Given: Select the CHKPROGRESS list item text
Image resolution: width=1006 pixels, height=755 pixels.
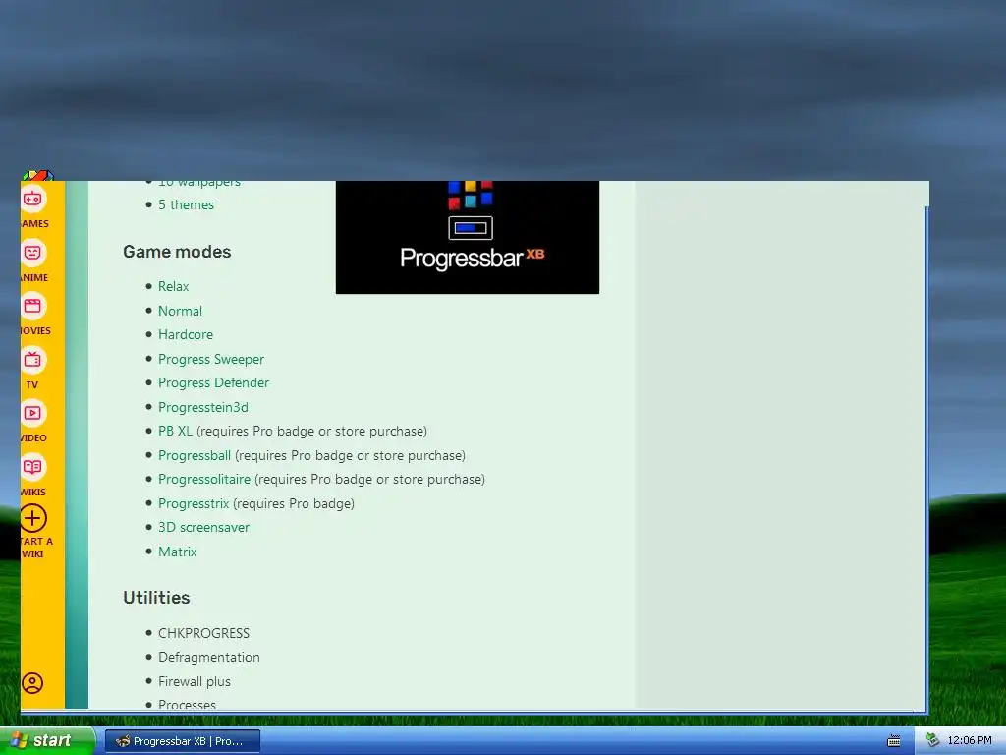Looking at the screenshot, I should [x=203, y=633].
